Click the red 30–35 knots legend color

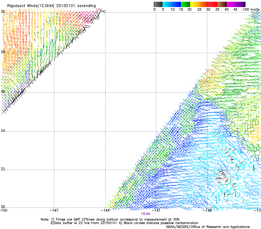[213, 4]
